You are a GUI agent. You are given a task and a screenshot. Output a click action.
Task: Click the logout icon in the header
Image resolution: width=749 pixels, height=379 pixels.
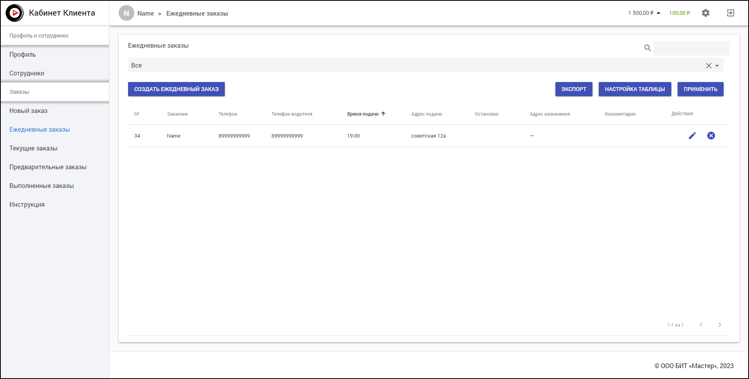(730, 13)
